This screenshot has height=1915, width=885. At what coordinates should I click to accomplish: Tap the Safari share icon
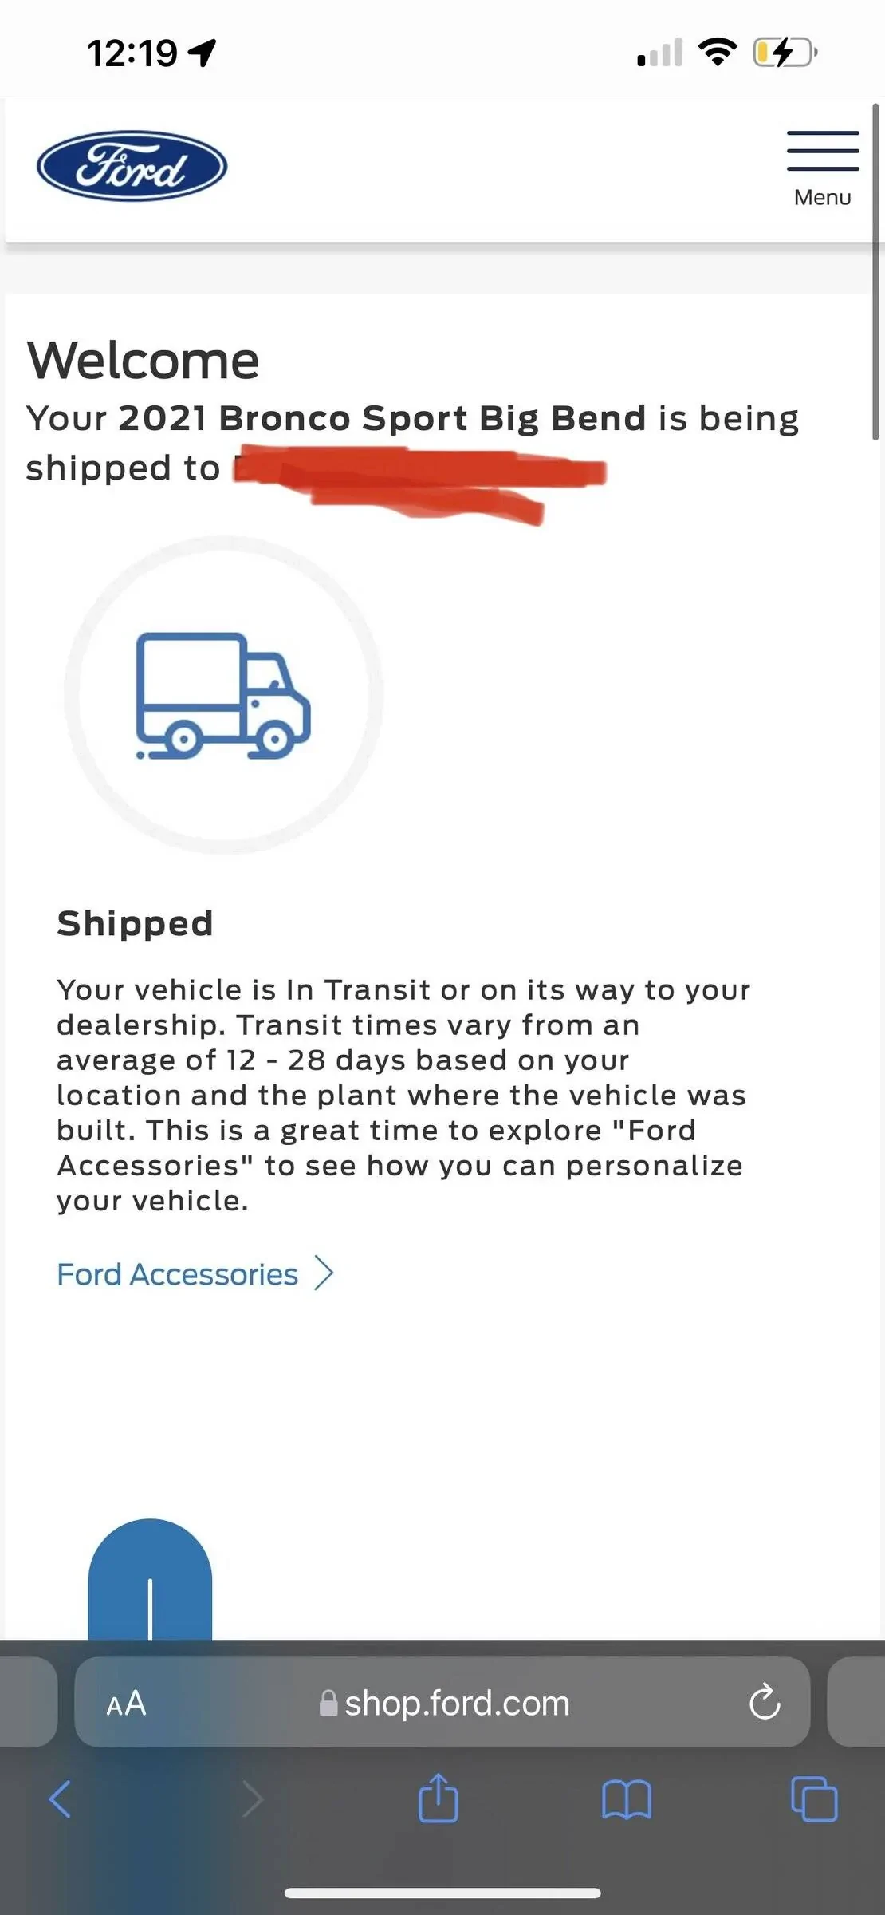pyautogui.click(x=439, y=1799)
